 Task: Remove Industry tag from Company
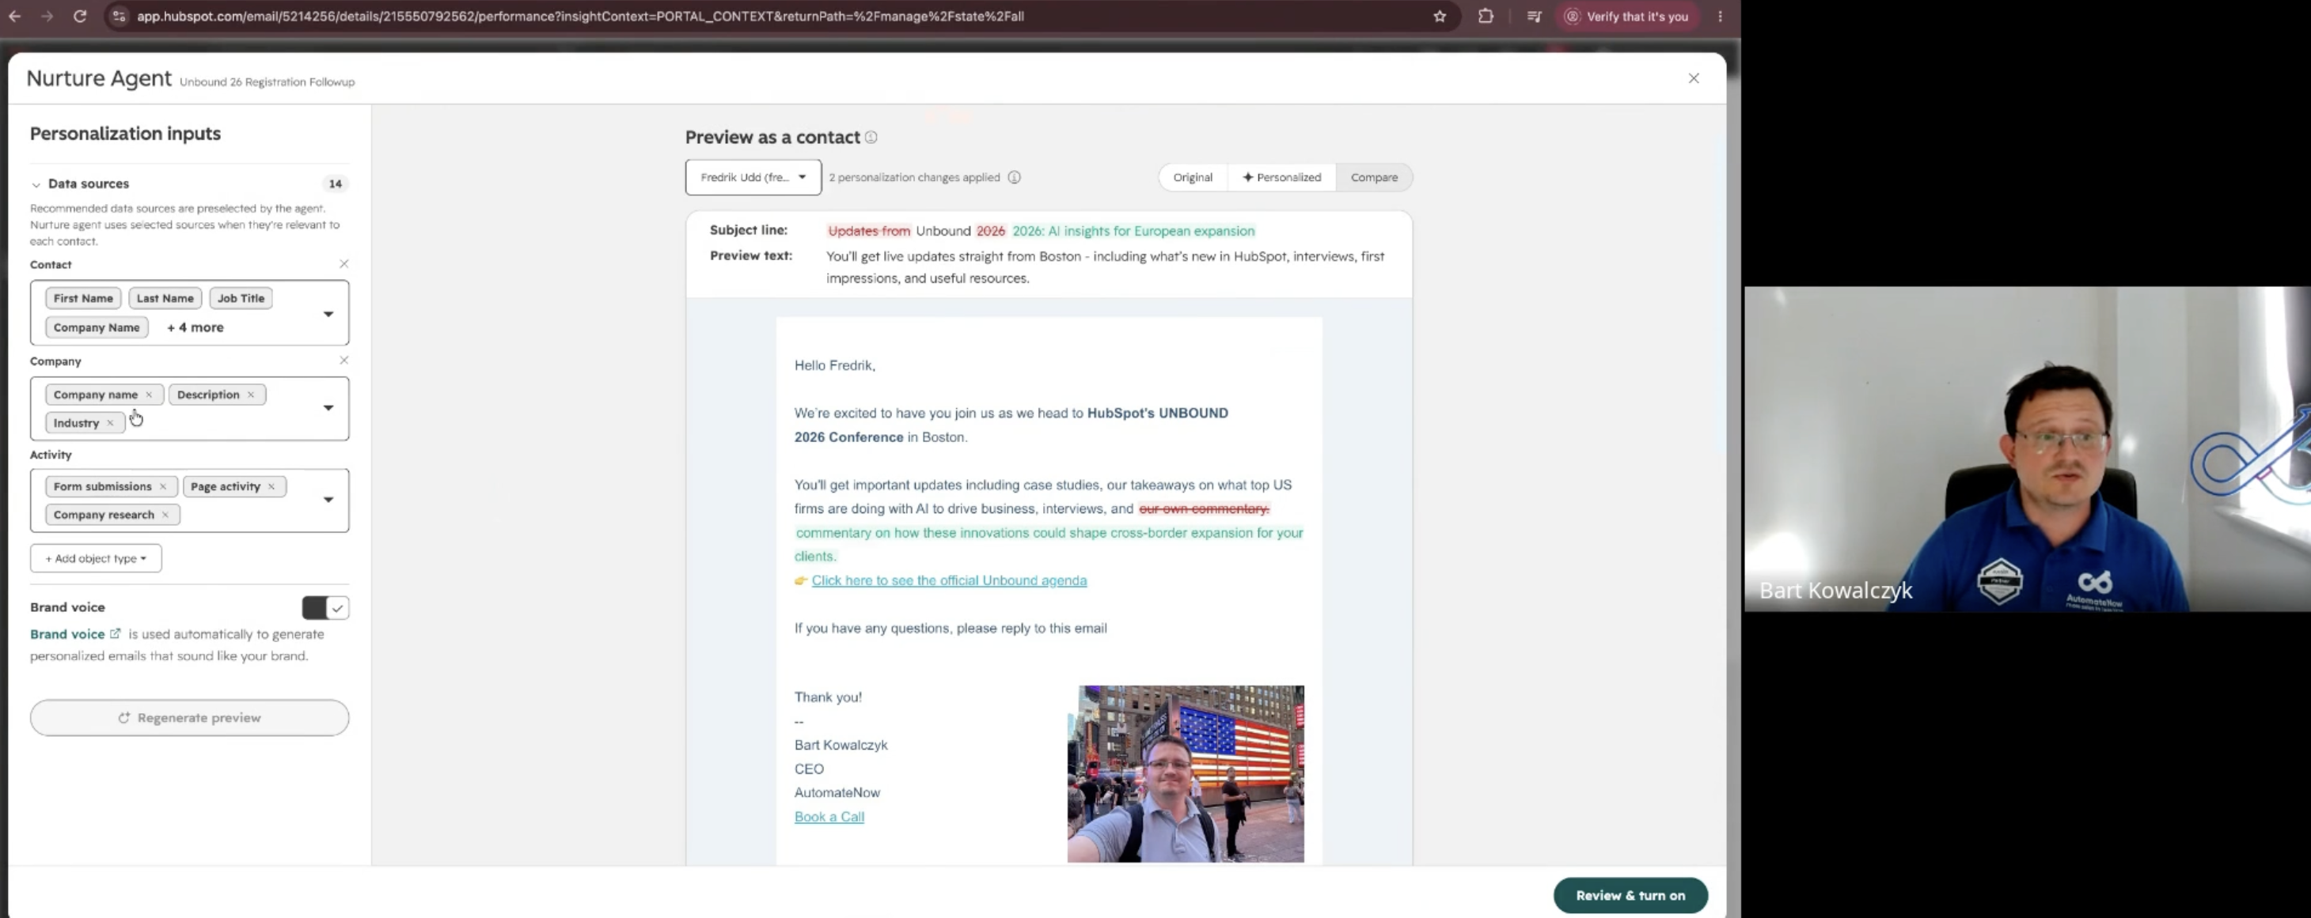click(110, 423)
